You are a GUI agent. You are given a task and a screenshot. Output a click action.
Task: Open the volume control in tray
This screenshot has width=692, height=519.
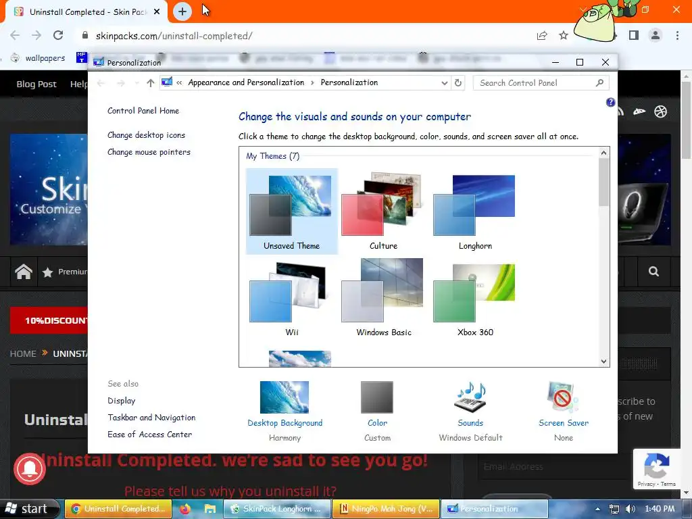tap(631, 509)
